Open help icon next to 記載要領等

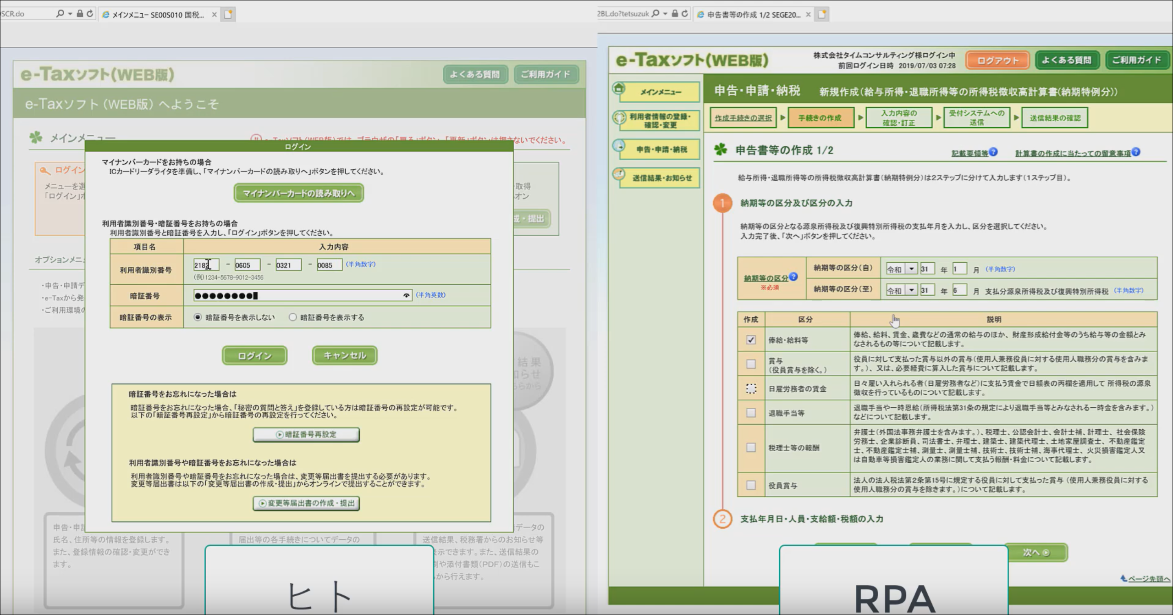click(x=993, y=152)
